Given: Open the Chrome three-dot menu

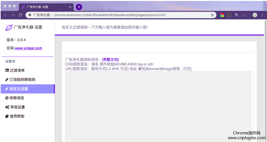Looking at the screenshot, I should pyautogui.click(x=262, y=15).
